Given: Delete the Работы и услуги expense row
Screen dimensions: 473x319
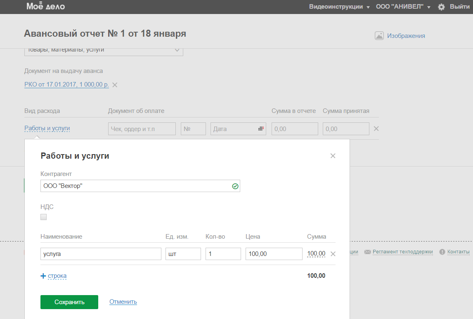Looking at the screenshot, I should pos(376,129).
